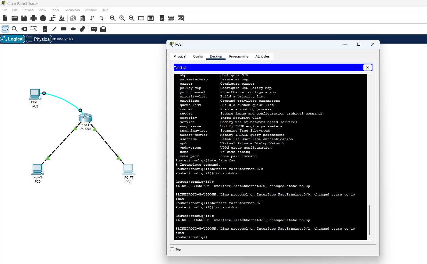Viewport: 427px width, 264px height.
Task: Open the Tools menu
Action: pos(55,10)
